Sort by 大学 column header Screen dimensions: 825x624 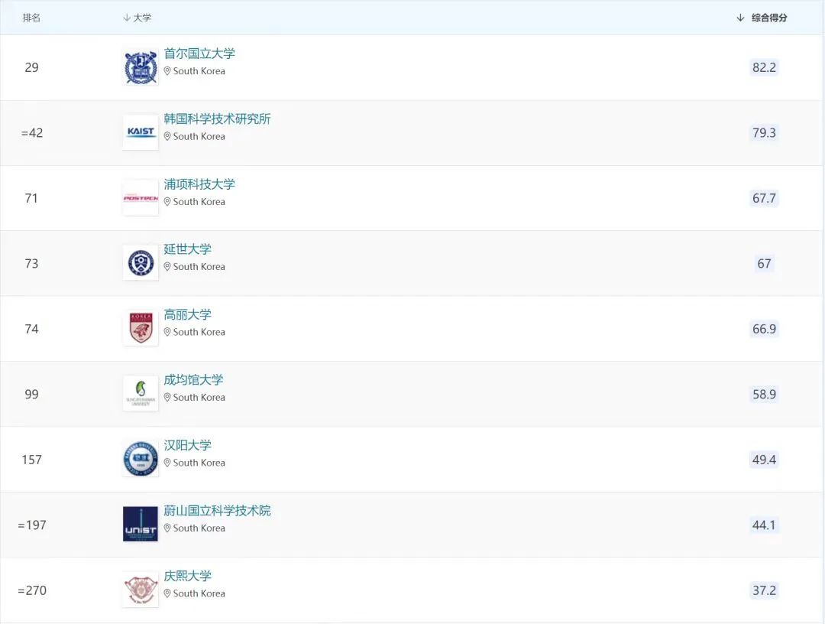tap(142, 18)
